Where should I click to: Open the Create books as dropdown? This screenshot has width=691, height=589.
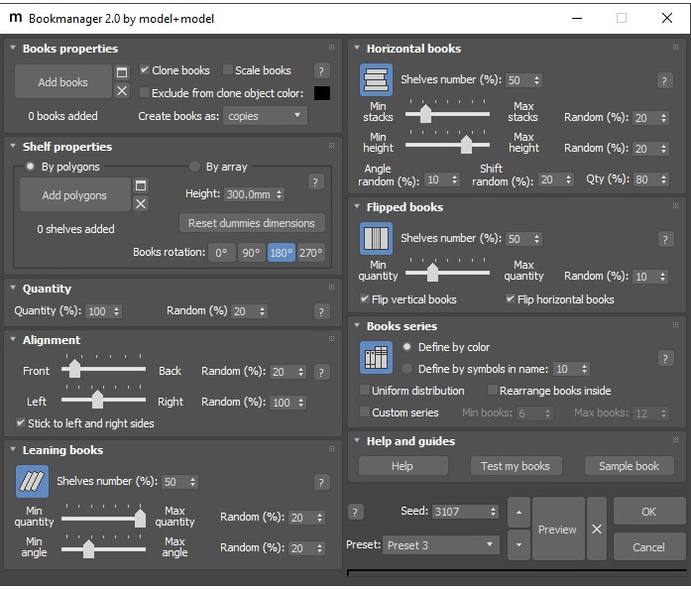264,116
